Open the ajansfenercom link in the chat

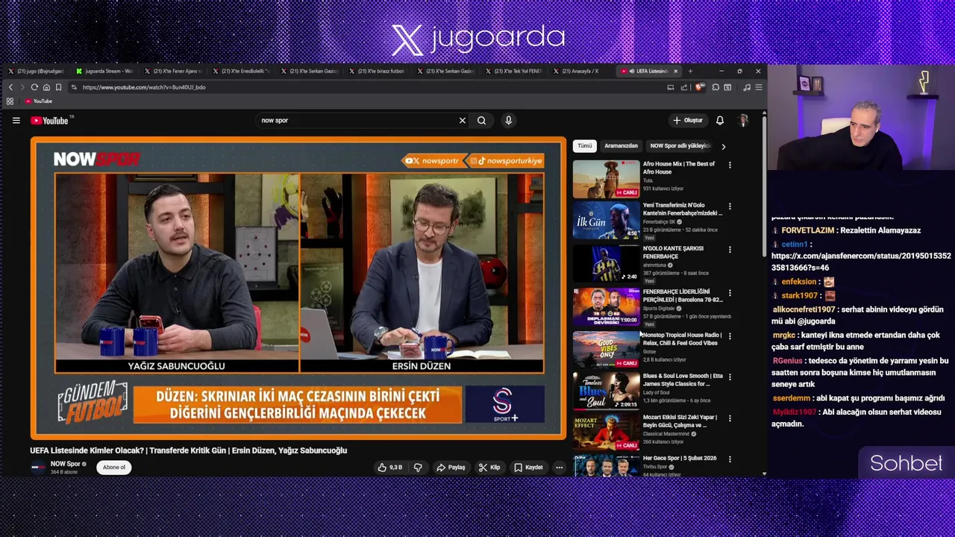coord(861,262)
